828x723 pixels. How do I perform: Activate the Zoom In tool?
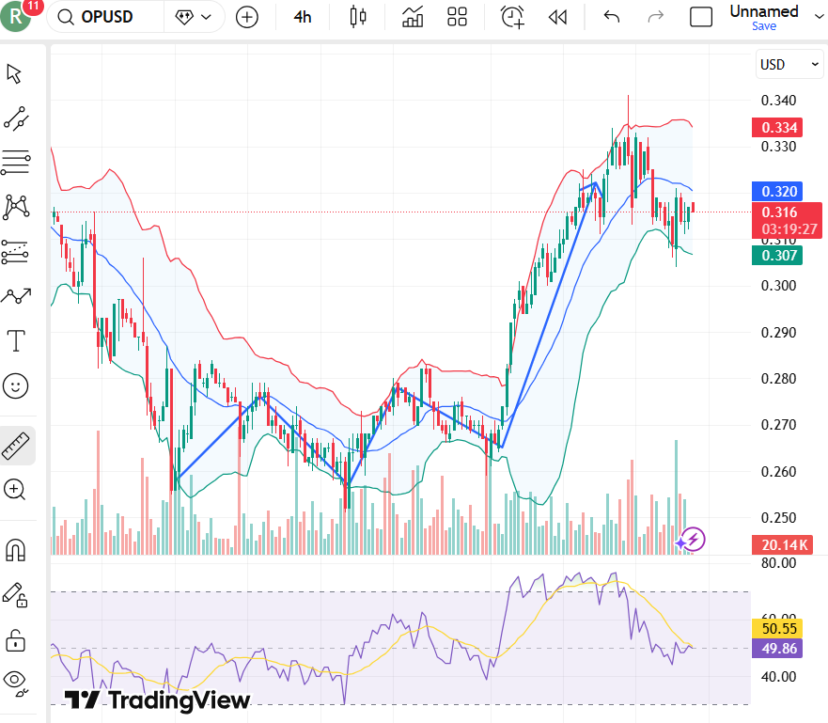(15, 490)
